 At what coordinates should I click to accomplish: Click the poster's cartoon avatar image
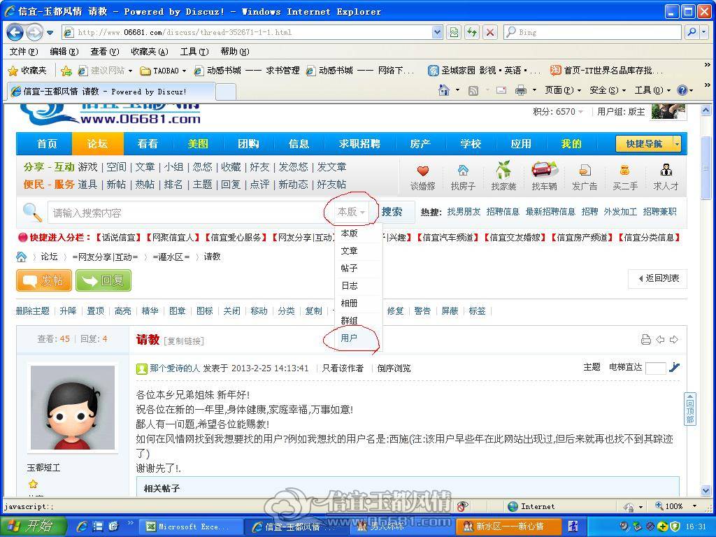tap(73, 408)
